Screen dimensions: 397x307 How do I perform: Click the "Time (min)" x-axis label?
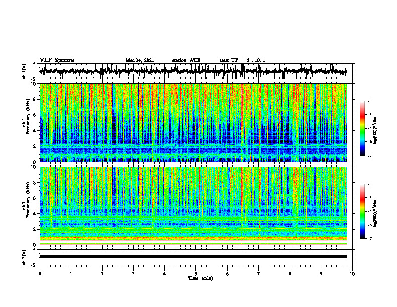201,278
